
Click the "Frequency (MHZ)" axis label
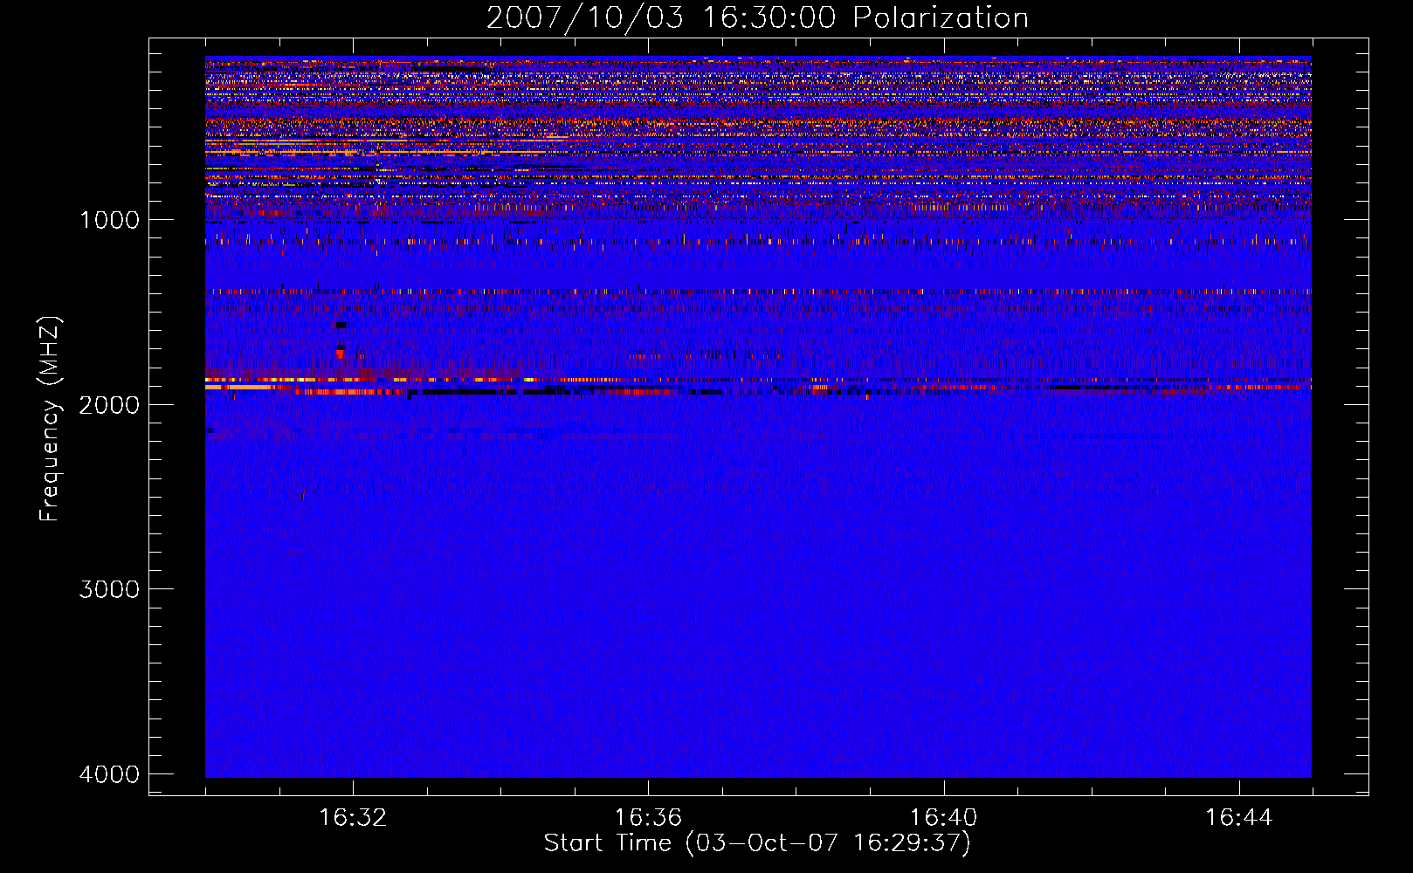51,419
